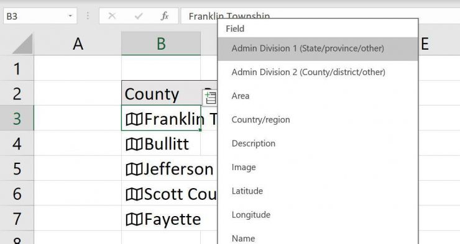Click the Scott County cell text
The image size is (460, 244).
pyautogui.click(x=180, y=194)
